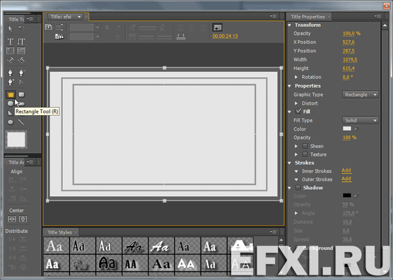
Task: Activate the horizontal Type tool
Action: tap(10, 41)
